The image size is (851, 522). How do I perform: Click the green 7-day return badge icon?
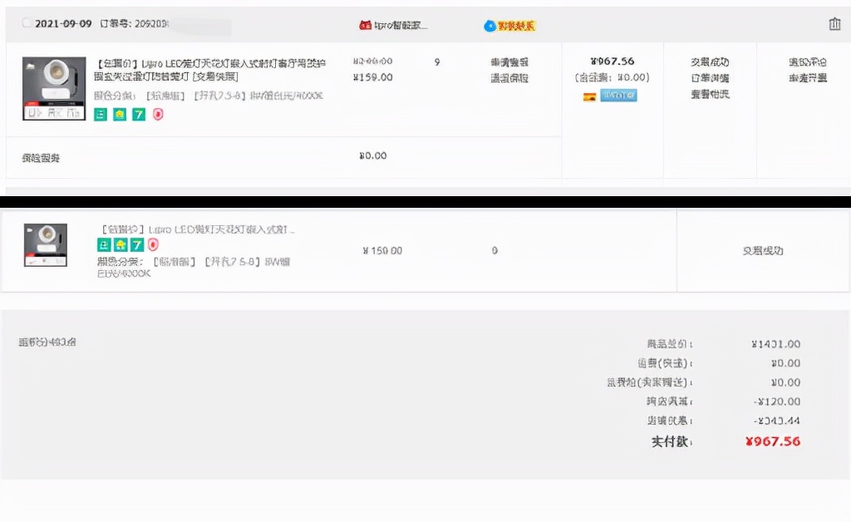[138, 115]
